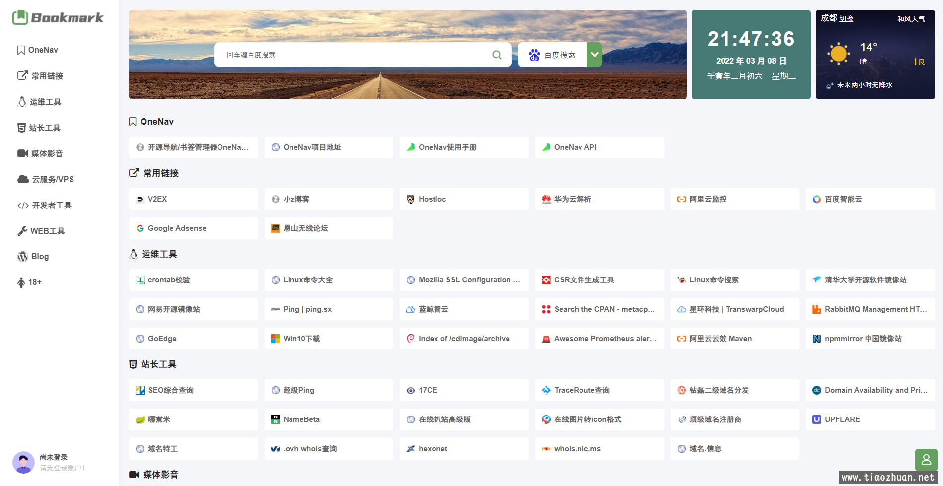Open the Ping | ping.sx card
943x486 pixels.
329,309
